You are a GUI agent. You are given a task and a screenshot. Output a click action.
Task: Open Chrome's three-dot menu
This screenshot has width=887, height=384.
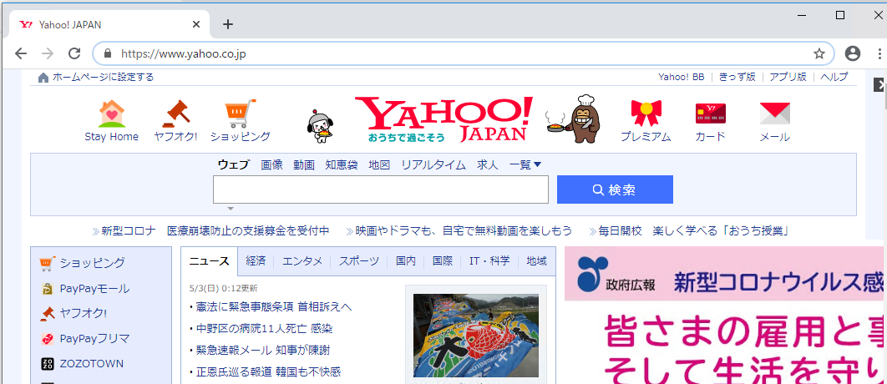point(879,53)
